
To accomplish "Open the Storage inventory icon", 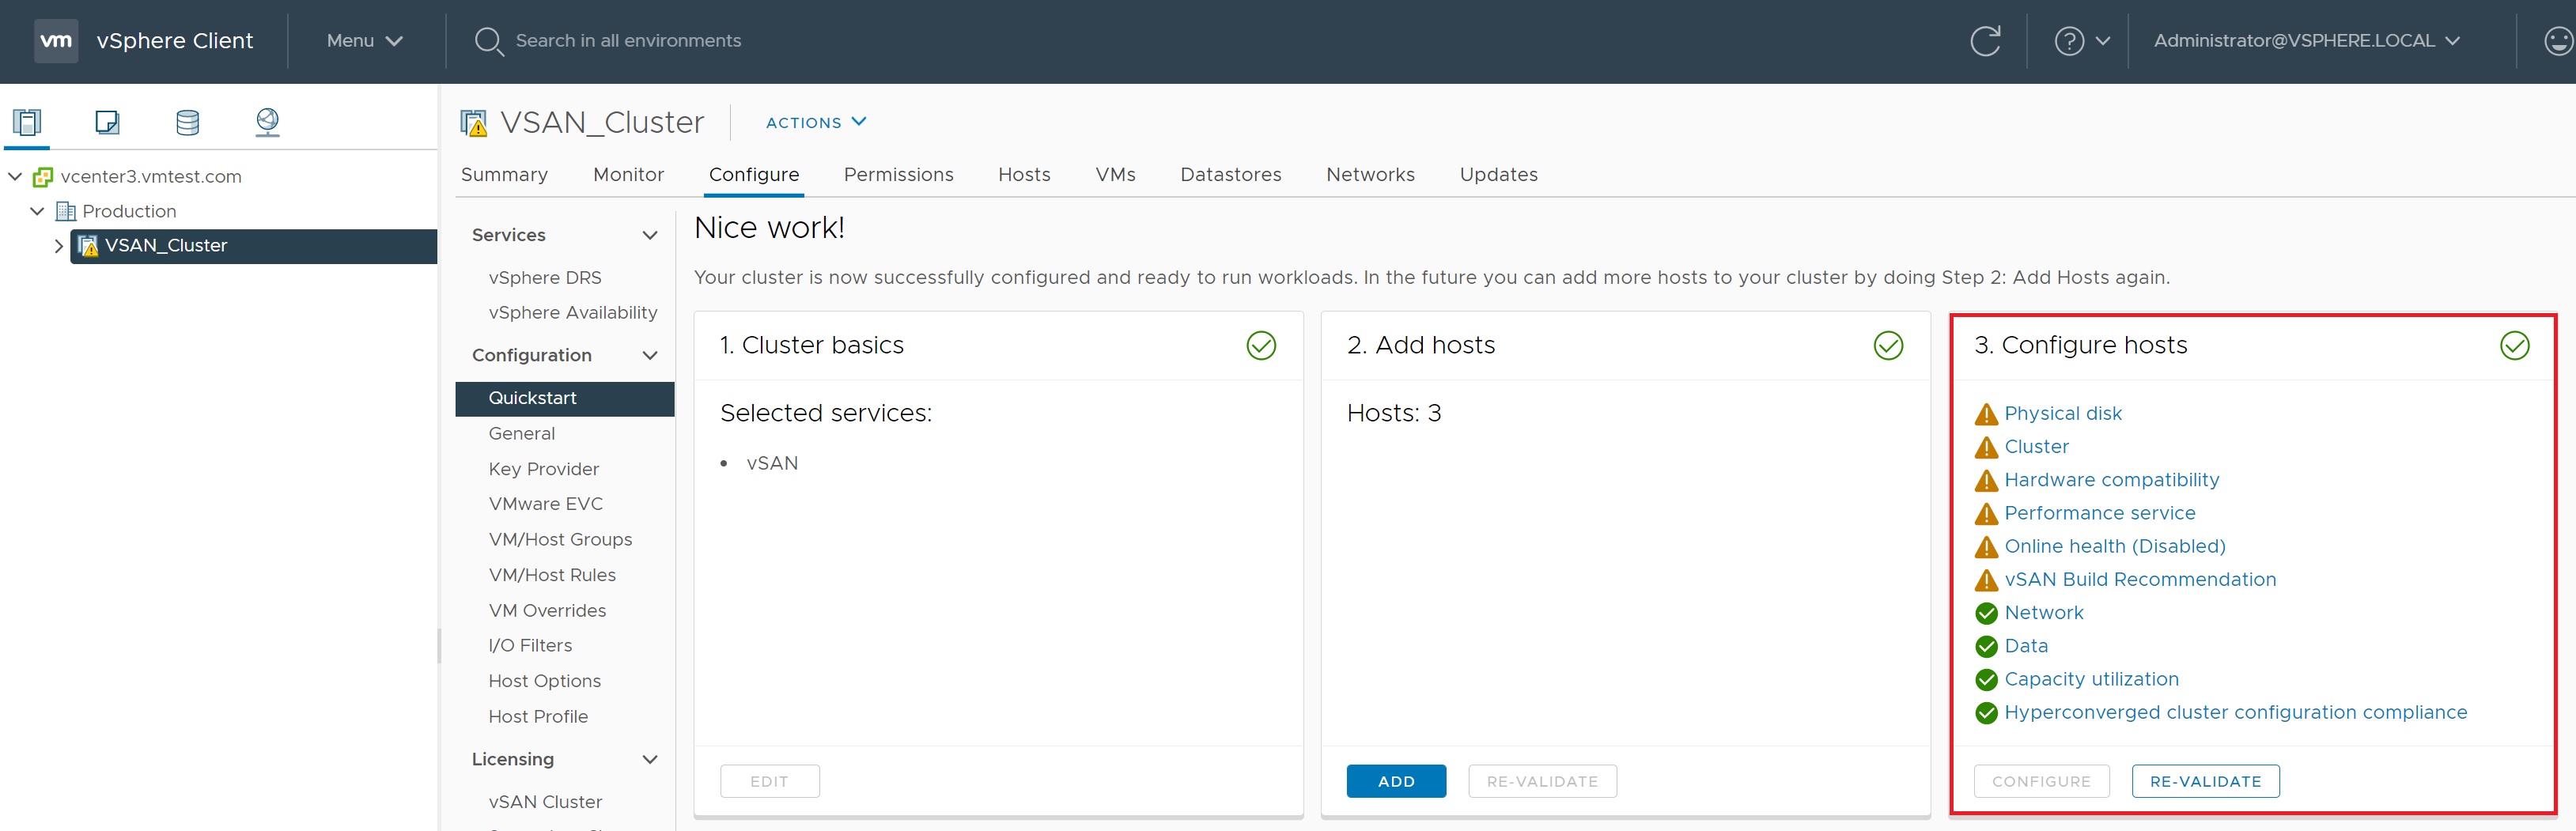I will click(187, 122).
